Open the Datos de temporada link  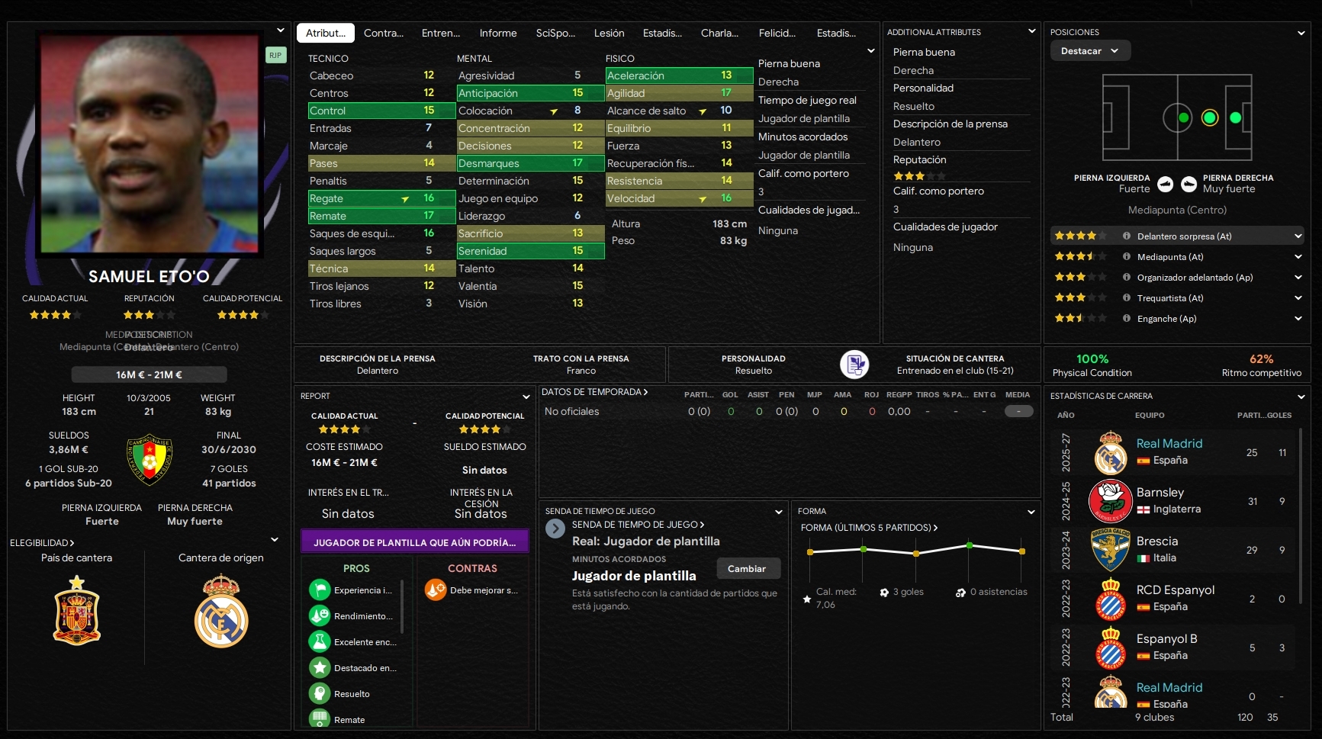(595, 392)
